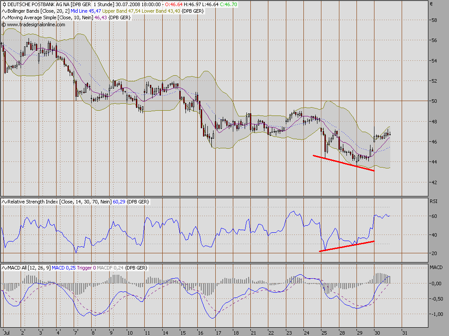
Task: Click the line icon beside Relative Strength Index
Action: click(4, 202)
